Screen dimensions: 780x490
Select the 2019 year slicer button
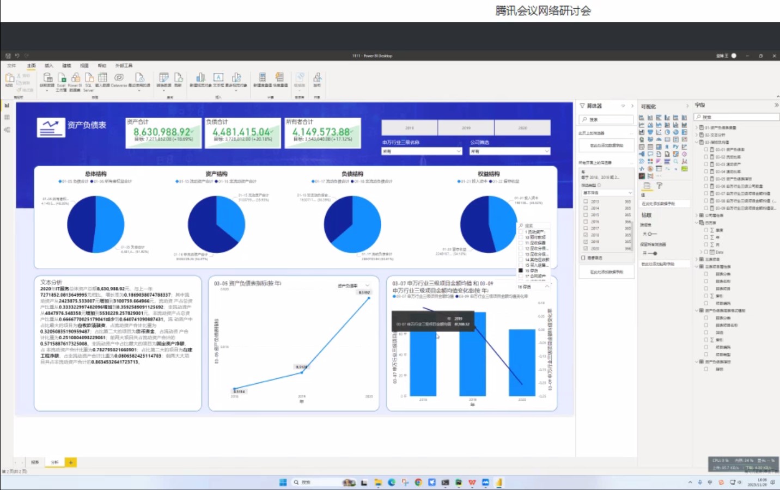466,128
